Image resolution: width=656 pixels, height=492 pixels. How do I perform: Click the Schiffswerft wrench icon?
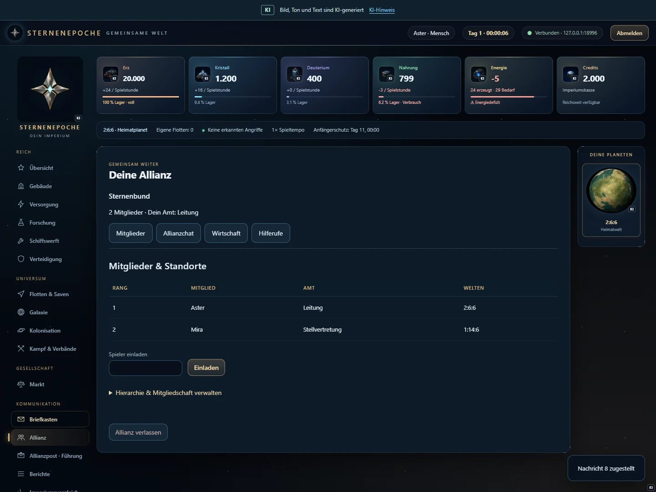click(x=21, y=241)
